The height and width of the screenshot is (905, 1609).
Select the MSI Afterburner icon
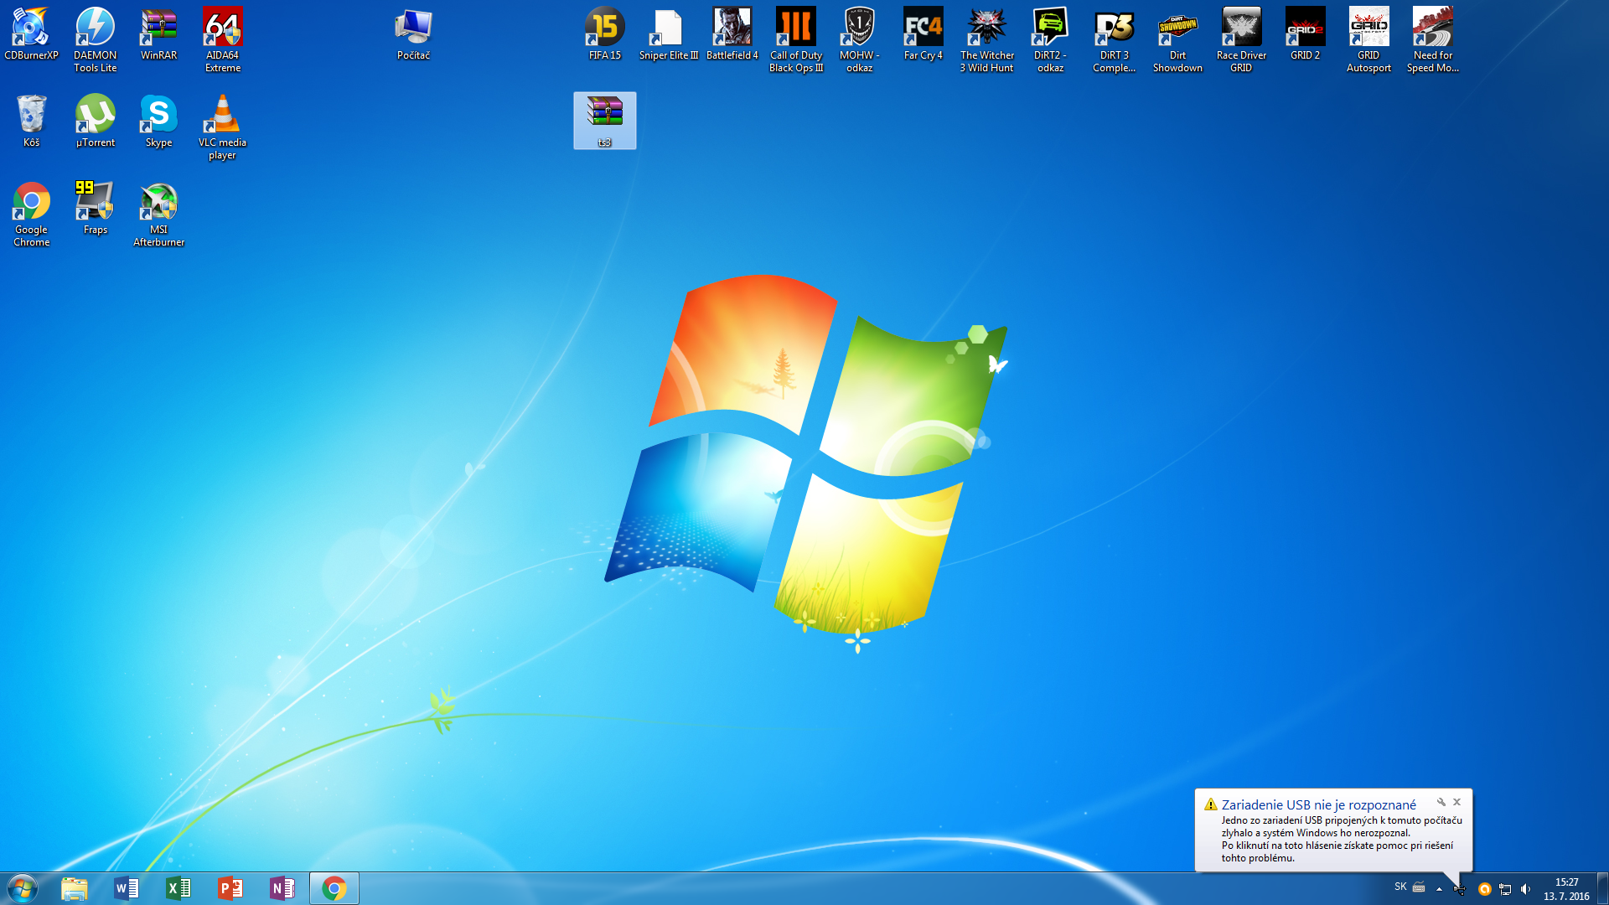pos(158,215)
